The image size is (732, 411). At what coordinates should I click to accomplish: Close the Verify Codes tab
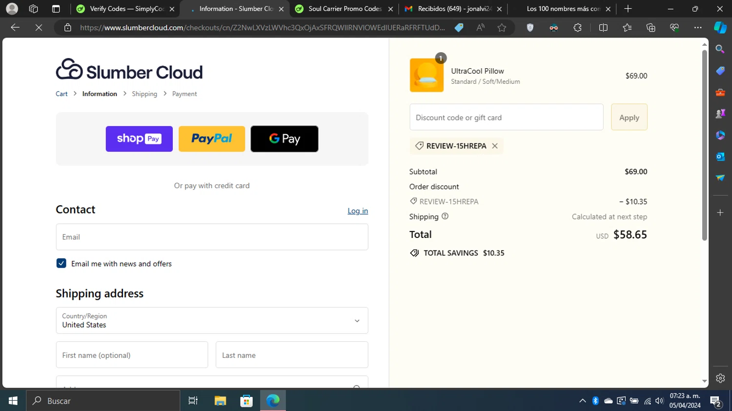(172, 9)
